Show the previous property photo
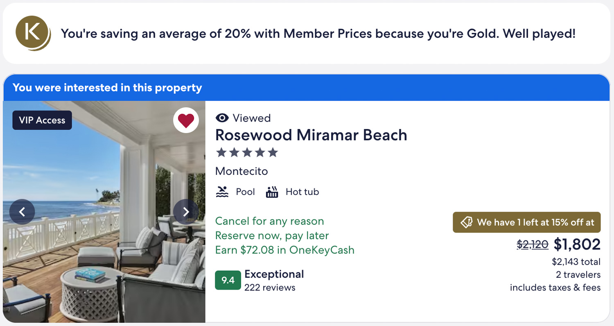Viewport: 614px width, 326px height. 22,212
